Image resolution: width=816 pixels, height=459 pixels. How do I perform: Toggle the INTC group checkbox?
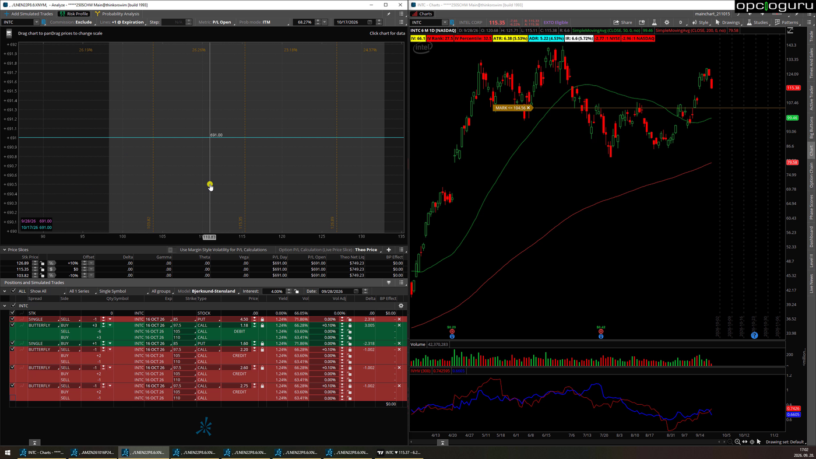13,306
